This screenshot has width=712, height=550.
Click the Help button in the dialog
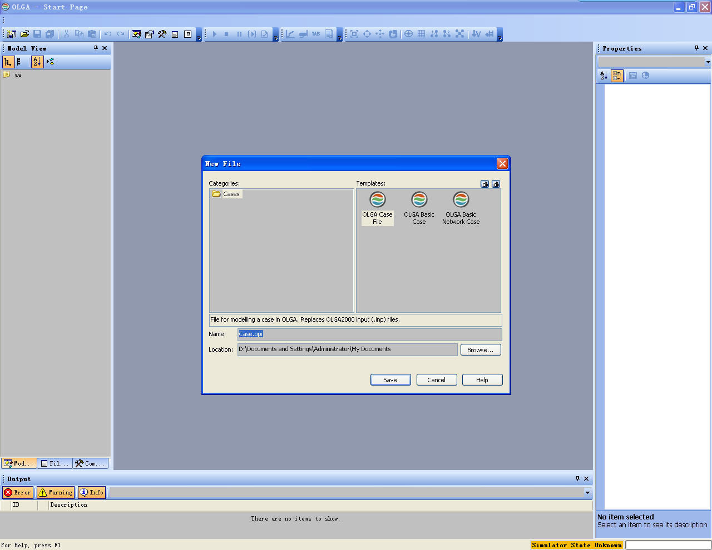point(482,380)
